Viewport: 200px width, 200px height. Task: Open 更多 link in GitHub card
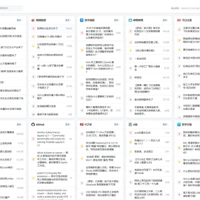(68, 124)
